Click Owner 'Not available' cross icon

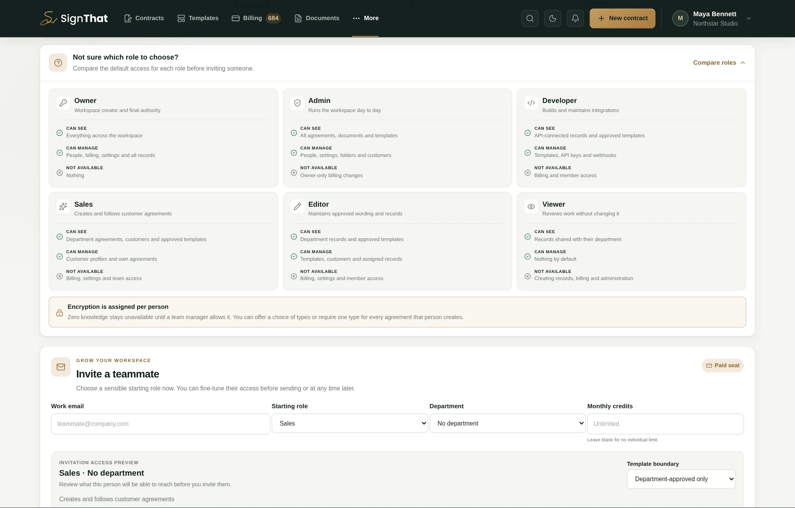60,172
